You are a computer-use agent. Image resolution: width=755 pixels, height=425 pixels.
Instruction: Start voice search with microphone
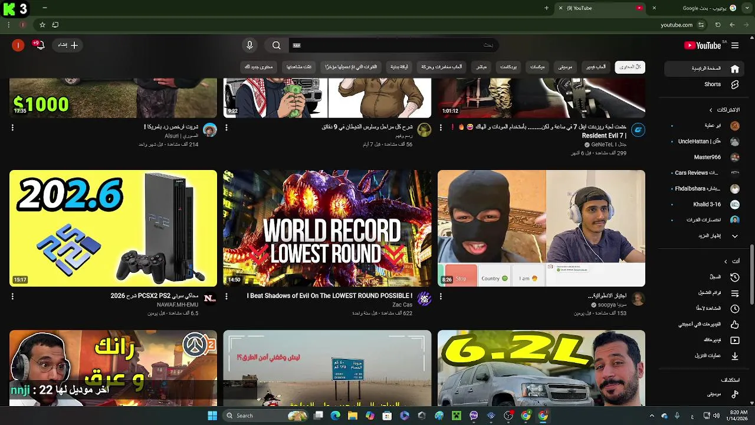[x=250, y=45]
